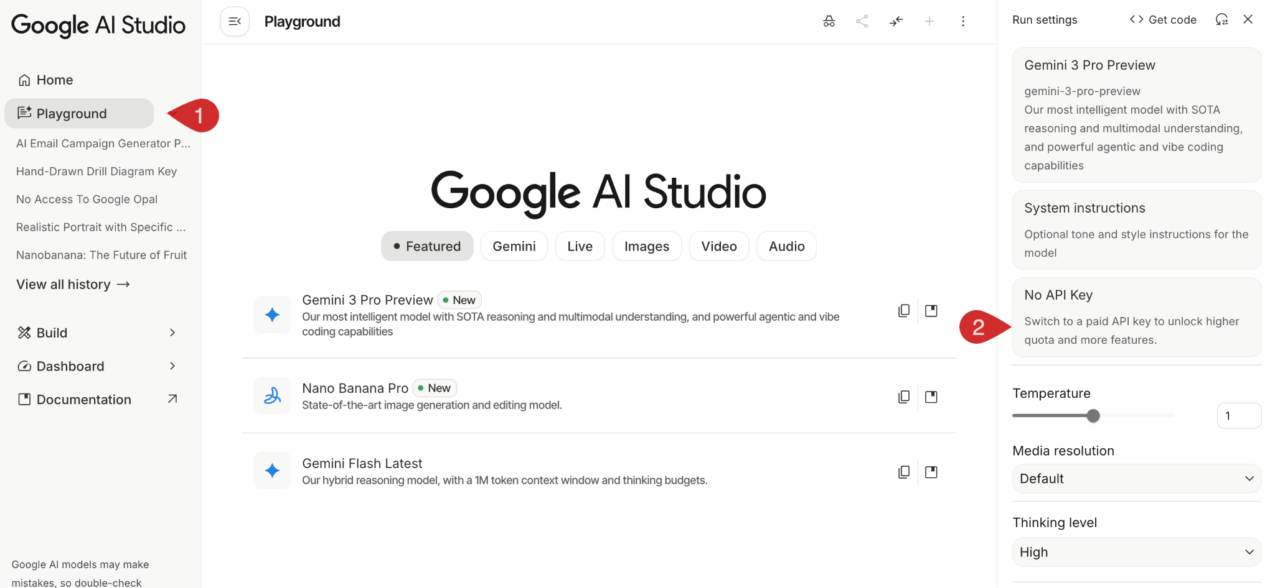1275x588 pixels.
Task: Adjust the Temperature slider handle
Action: (x=1093, y=416)
